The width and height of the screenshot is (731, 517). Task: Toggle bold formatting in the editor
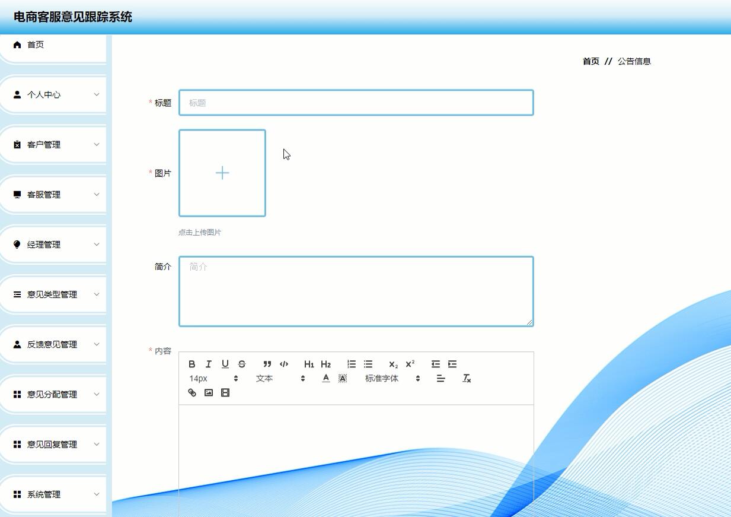click(x=191, y=364)
